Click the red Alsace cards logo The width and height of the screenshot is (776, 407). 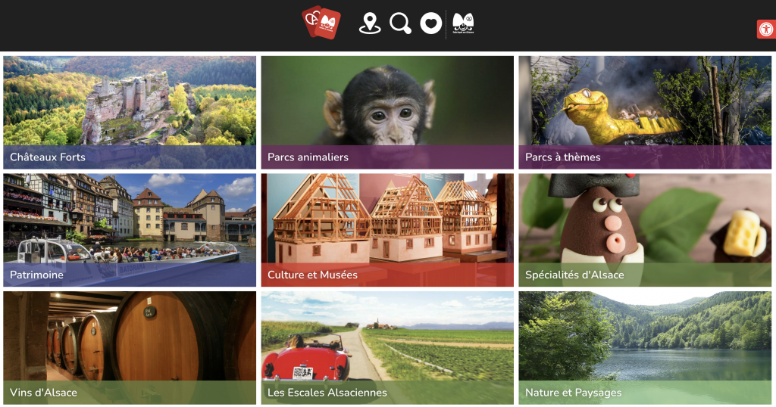[321, 22]
